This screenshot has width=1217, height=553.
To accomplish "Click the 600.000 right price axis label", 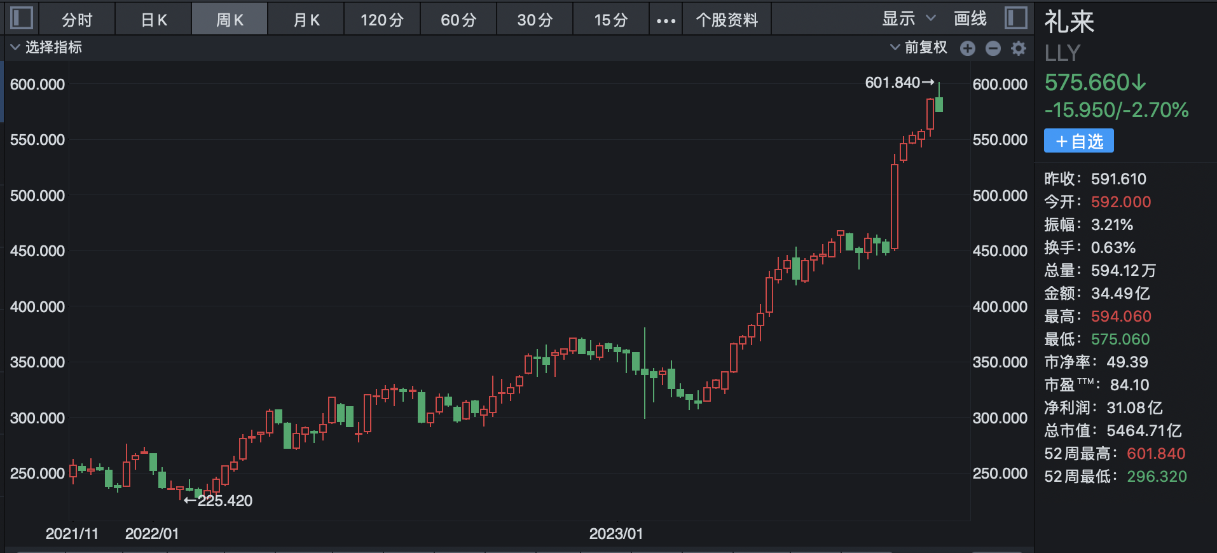I will click(x=1000, y=84).
